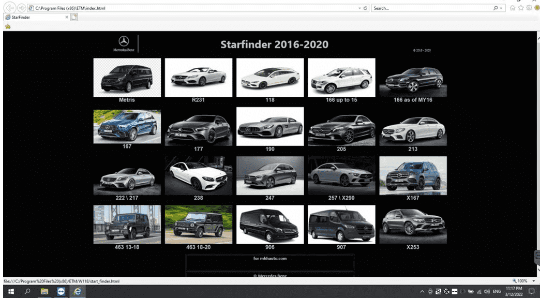
Task: Click the 177 caption text
Action: (x=199, y=149)
